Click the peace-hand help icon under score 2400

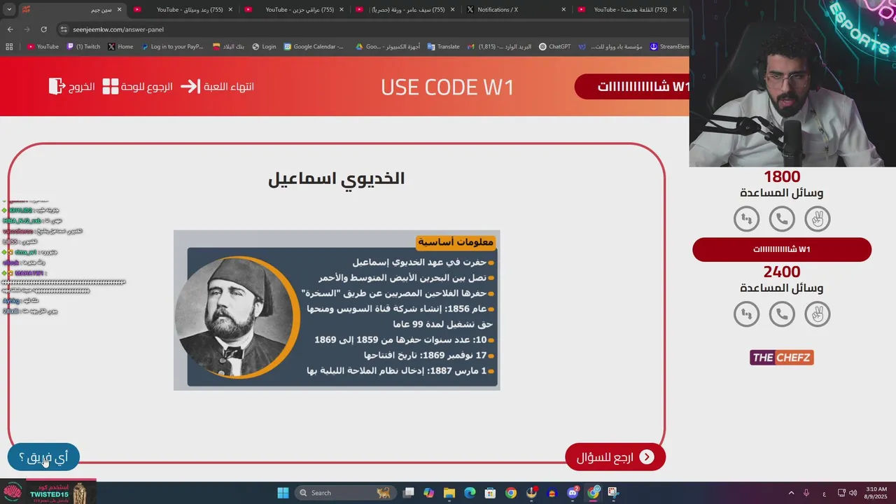[x=817, y=314]
